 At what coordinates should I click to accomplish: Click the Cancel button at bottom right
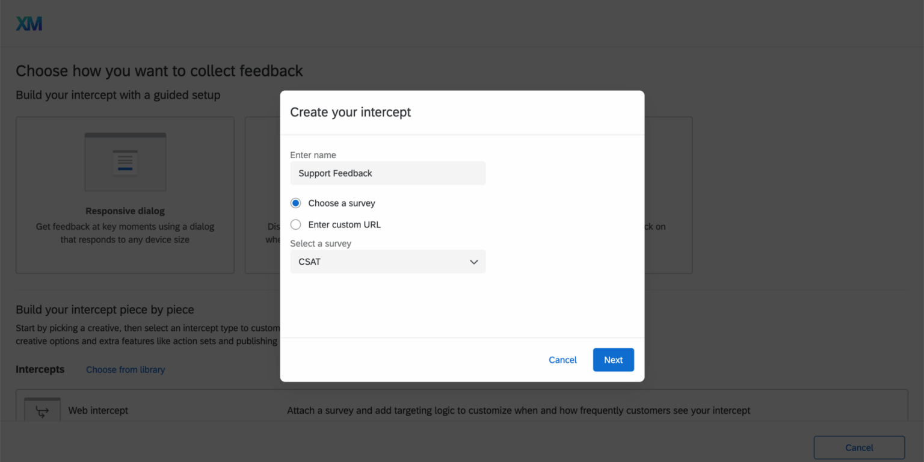(859, 447)
